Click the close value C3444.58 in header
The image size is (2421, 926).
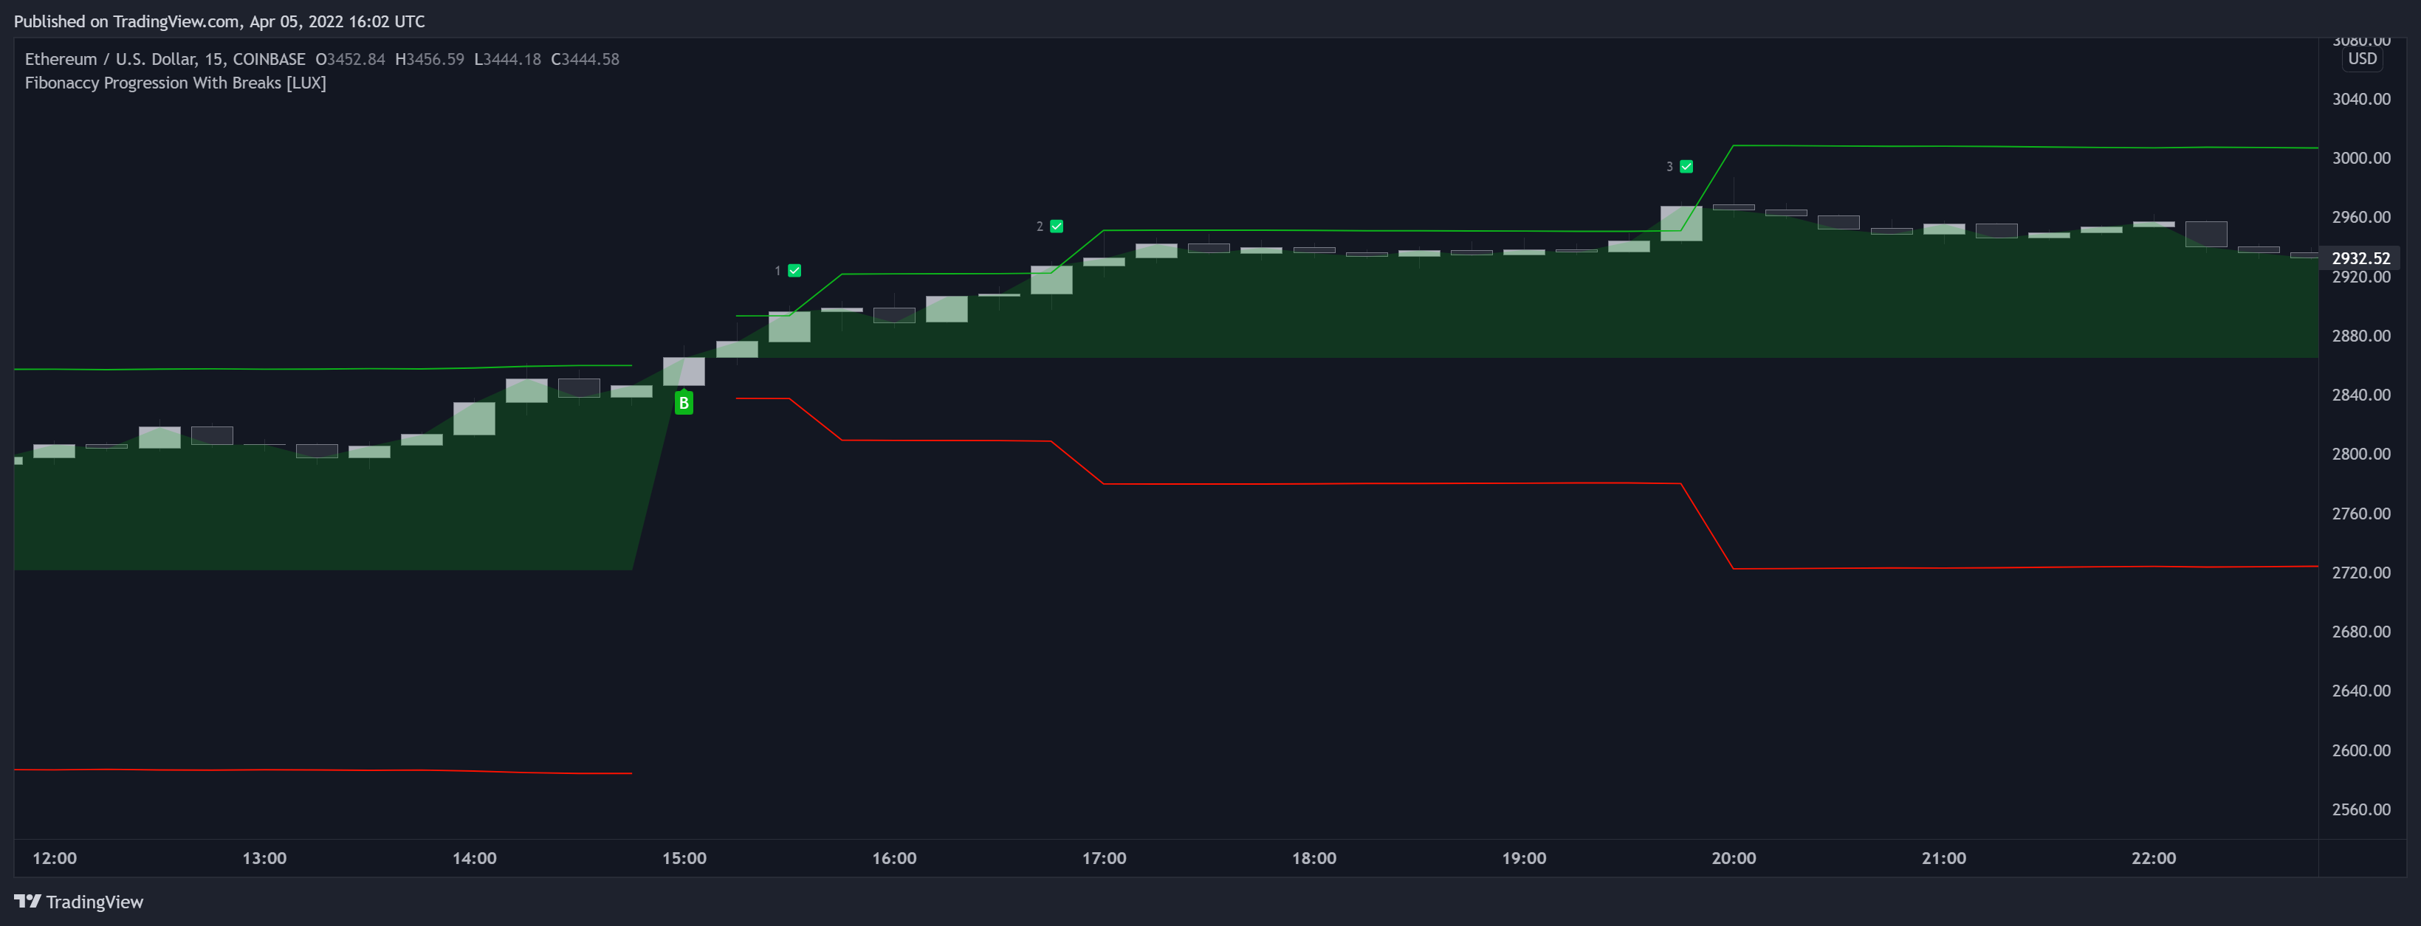585,59
